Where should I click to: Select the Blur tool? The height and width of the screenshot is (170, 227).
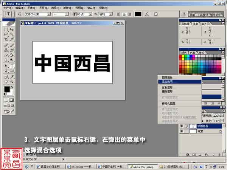tap(6, 60)
